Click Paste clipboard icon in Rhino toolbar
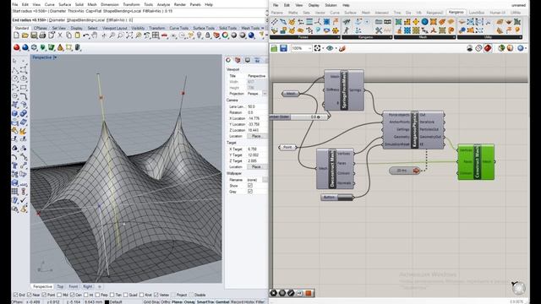The height and width of the screenshot is (304, 541). click(x=77, y=35)
